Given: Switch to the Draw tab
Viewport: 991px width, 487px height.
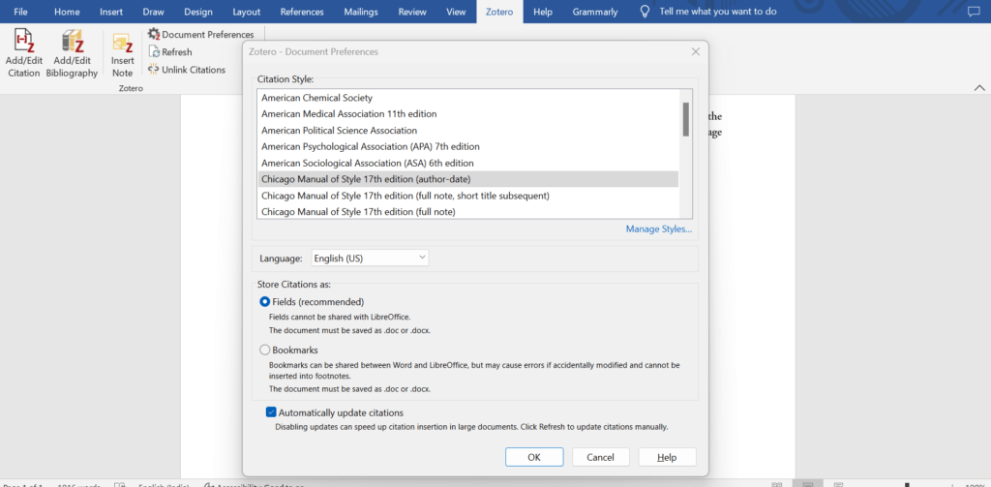Looking at the screenshot, I should coord(153,12).
